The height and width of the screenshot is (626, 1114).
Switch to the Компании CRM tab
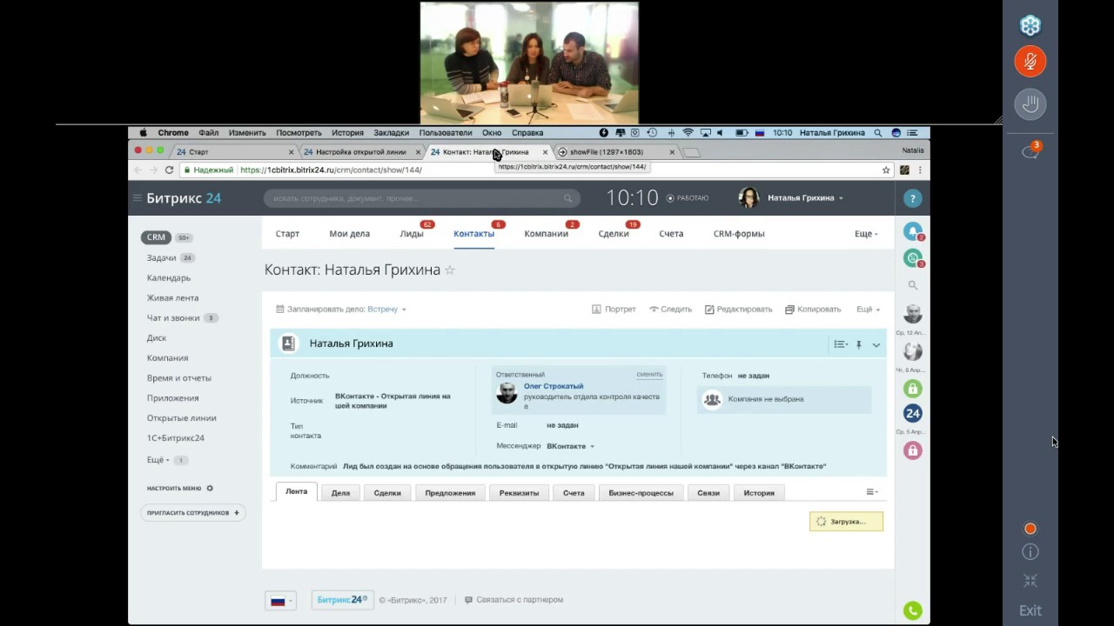tap(546, 234)
